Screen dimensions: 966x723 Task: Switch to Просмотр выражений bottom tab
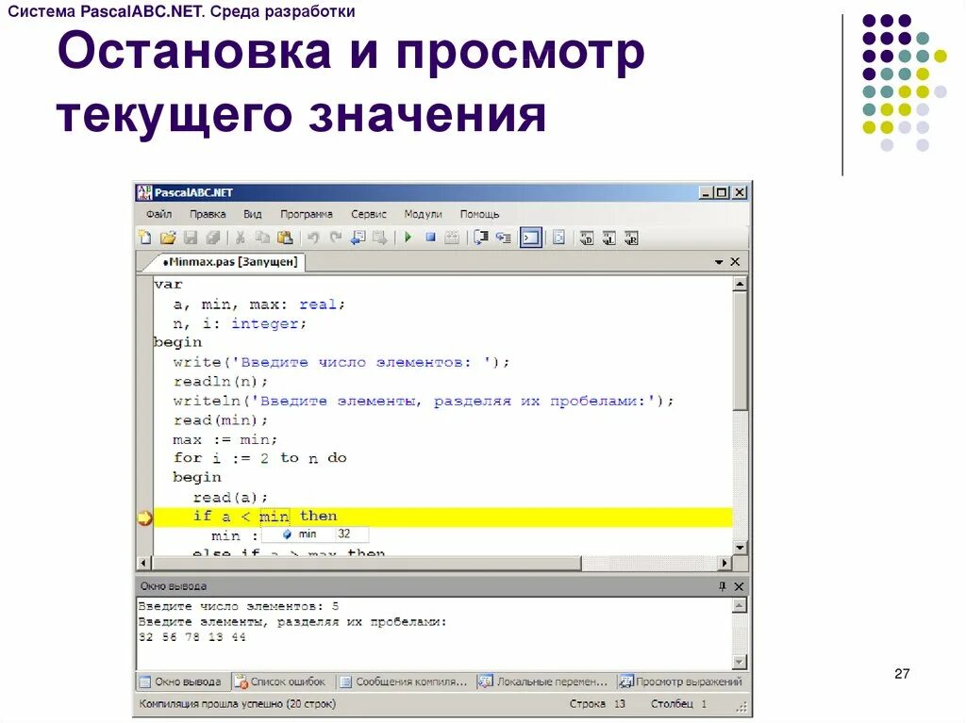(x=681, y=682)
